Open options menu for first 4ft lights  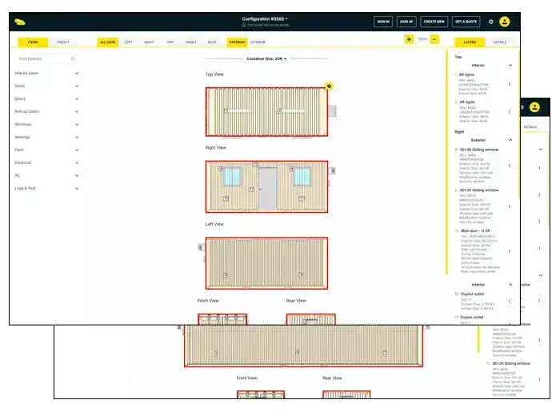click(510, 84)
